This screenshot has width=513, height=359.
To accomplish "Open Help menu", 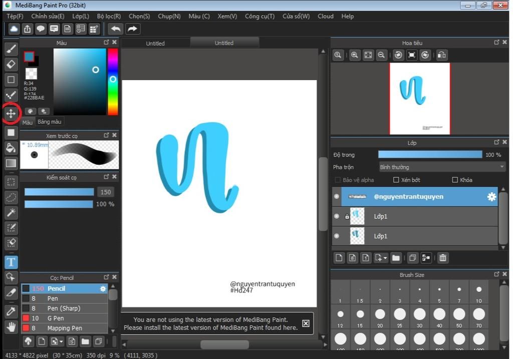I will pyautogui.click(x=348, y=16).
